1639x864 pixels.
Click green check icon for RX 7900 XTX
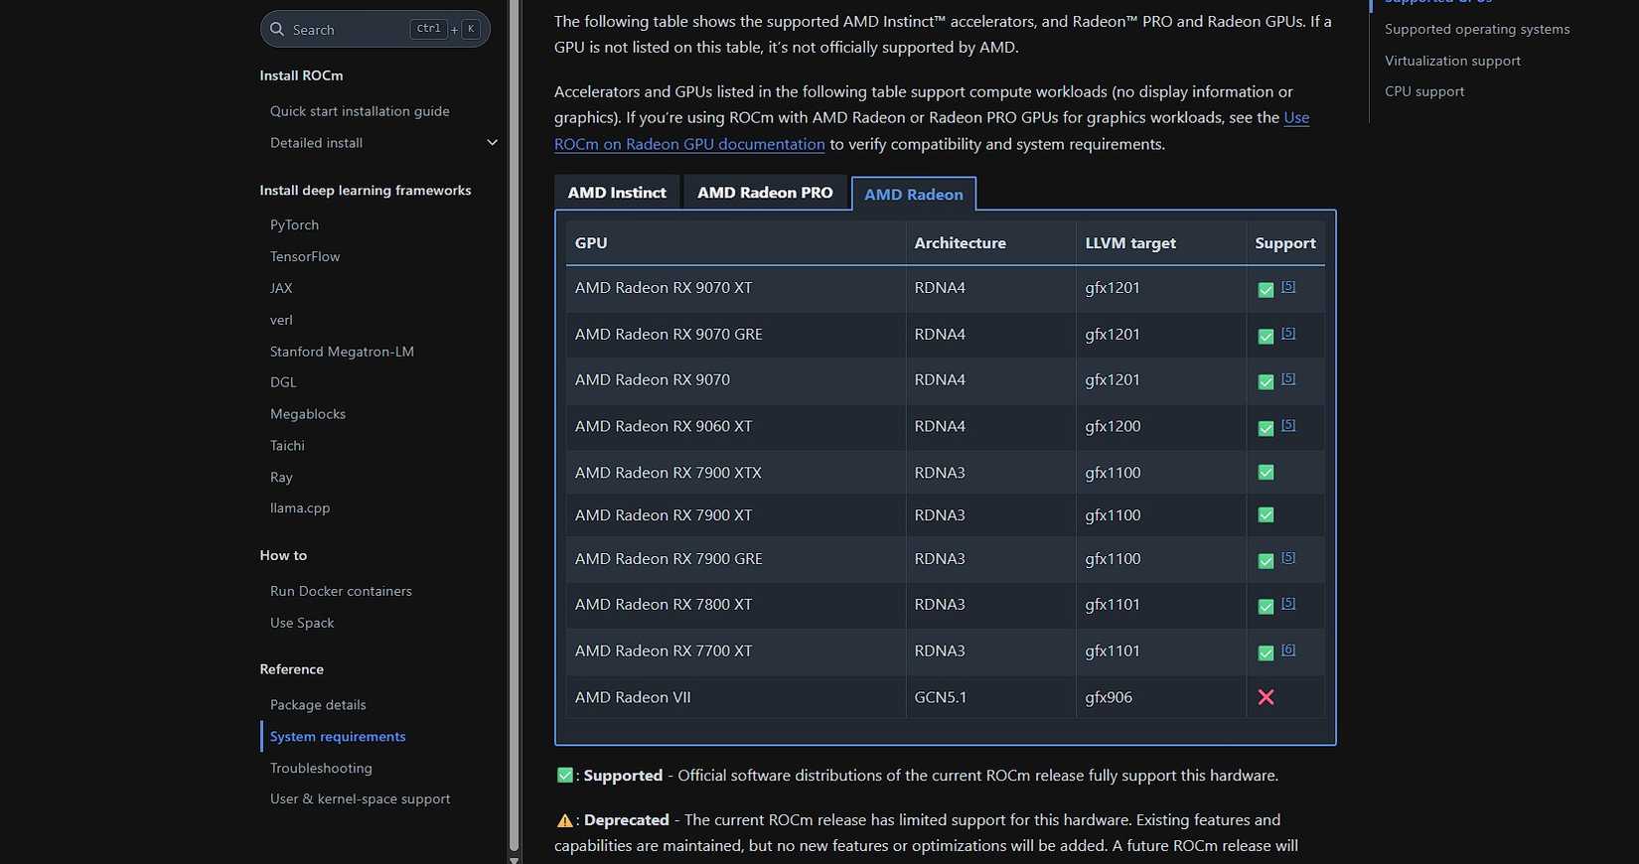pos(1266,473)
